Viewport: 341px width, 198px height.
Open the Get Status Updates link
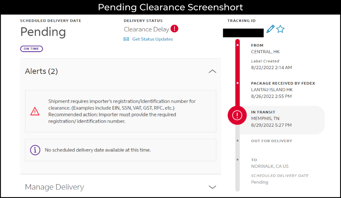[153, 39]
